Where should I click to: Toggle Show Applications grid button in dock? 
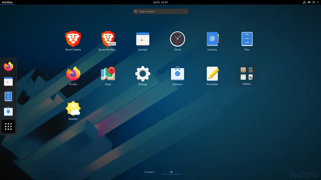(x=8, y=126)
